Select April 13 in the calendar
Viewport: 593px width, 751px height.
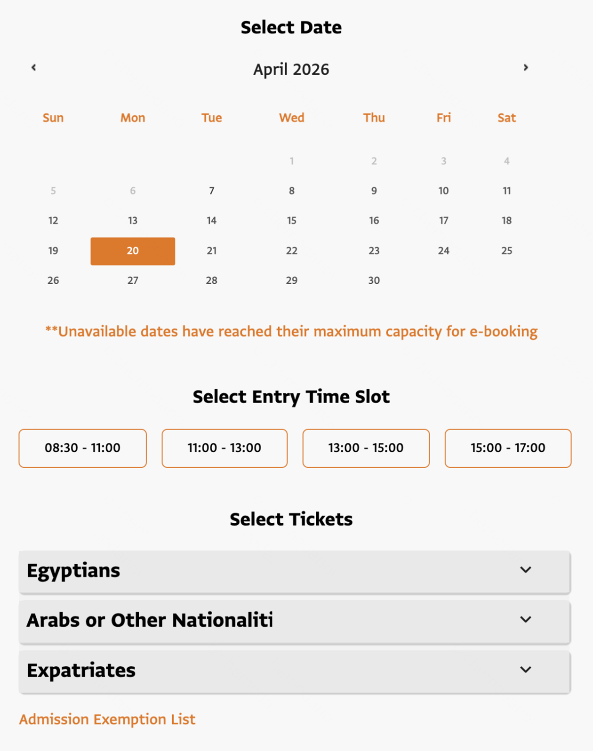pyautogui.click(x=133, y=221)
